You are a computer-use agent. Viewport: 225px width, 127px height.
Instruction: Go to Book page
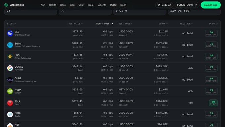(63, 5)
